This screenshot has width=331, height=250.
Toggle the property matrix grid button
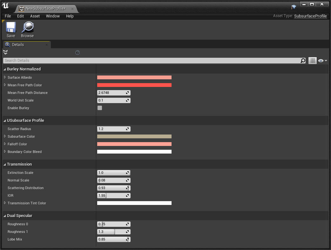[x=313, y=61]
